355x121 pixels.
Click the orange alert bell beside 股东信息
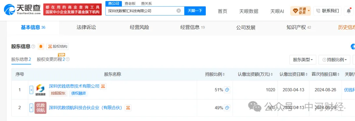41,46
